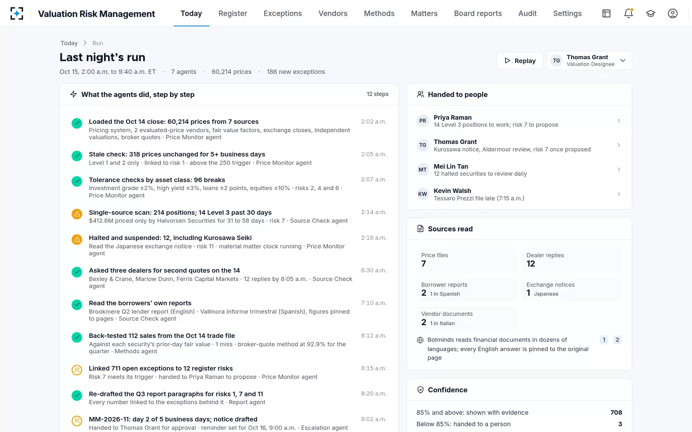The height and width of the screenshot is (432, 692).
Task: Open the Exceptions tab
Action: 283,13
